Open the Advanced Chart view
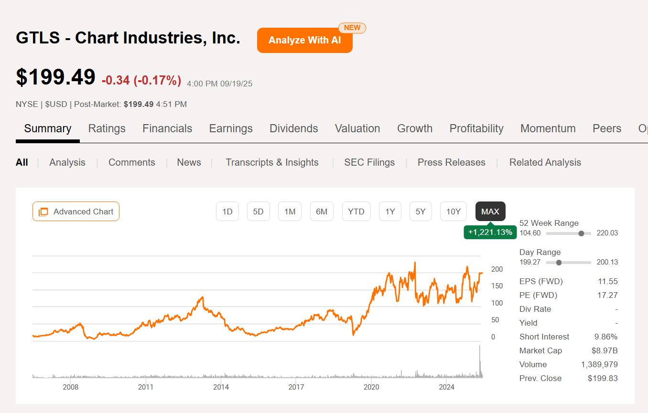Viewport: 648px width, 413px height. click(x=76, y=211)
